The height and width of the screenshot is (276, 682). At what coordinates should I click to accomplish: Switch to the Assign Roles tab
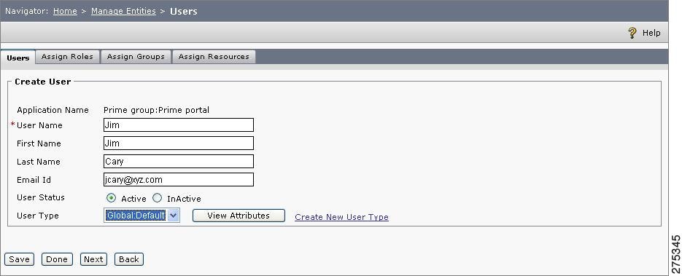point(67,56)
